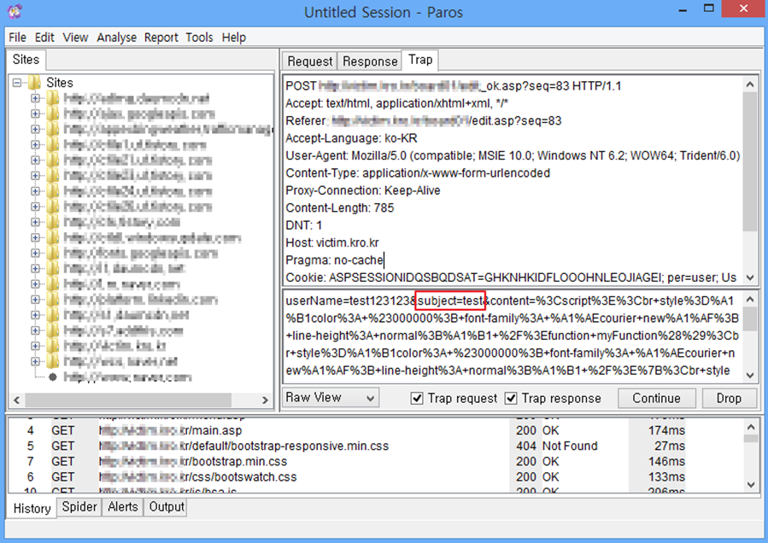Open the Edit menu
Viewport: 768px width, 543px height.
(44, 38)
